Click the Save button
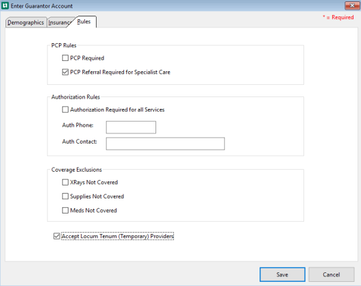 tap(282, 274)
